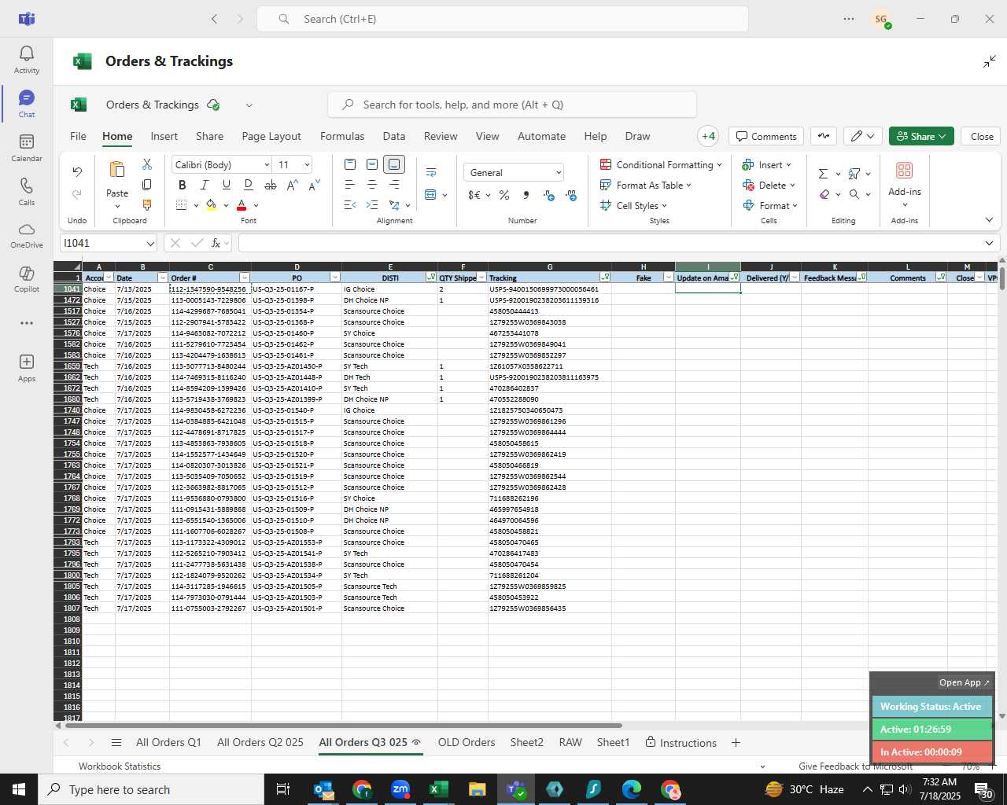
Task: Click the Merge & Center icon
Action: click(x=431, y=194)
